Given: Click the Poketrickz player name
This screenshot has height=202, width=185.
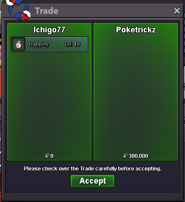Looking at the screenshot, I should (x=136, y=30).
